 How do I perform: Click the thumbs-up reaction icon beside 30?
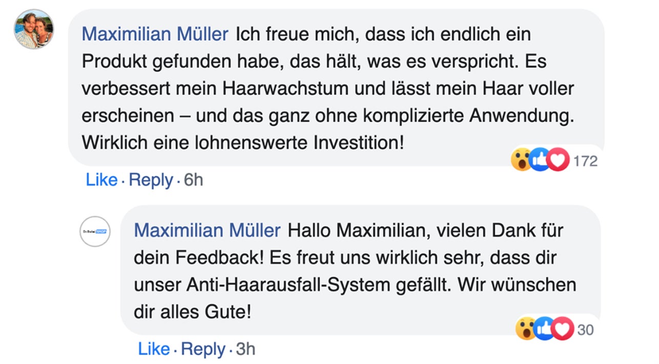pyautogui.click(x=544, y=329)
